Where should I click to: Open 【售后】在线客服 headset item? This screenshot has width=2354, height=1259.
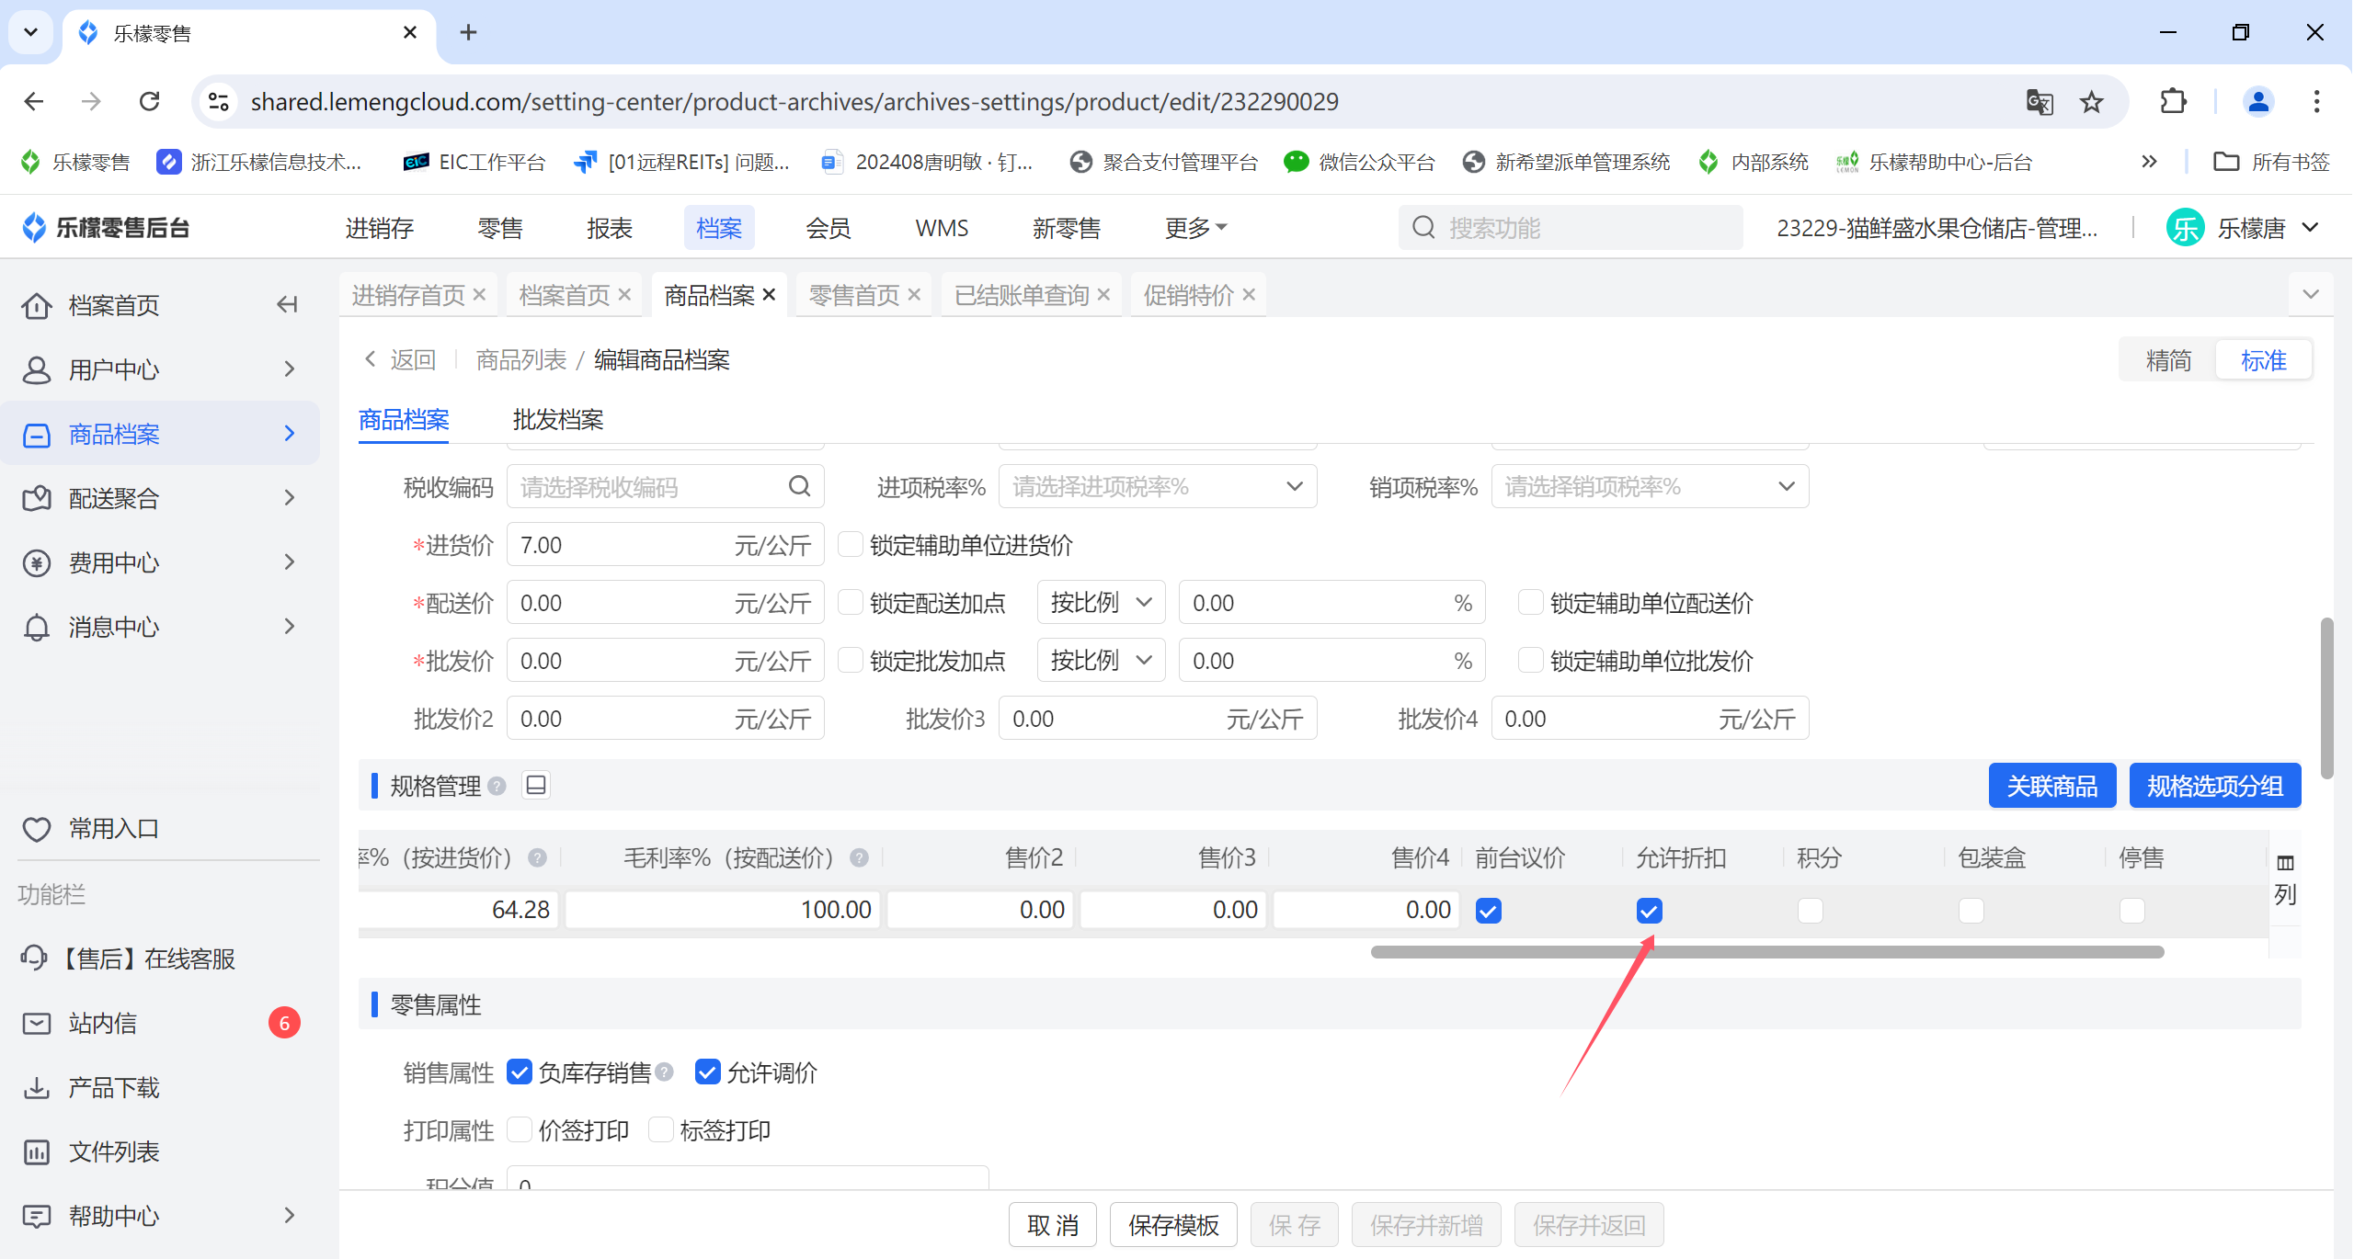pos(128,958)
